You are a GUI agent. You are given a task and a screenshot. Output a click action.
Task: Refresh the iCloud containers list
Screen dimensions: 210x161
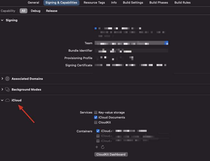(x=103, y=147)
